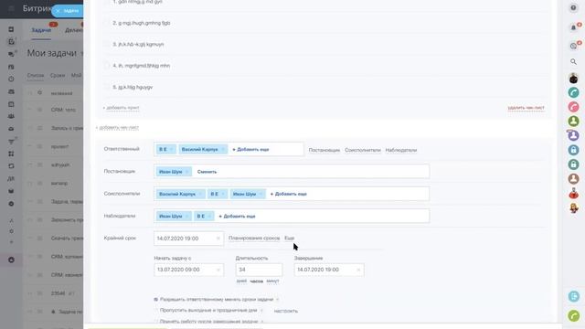
Task: Click the green lock chat icon
Action: pyautogui.click(x=573, y=164)
